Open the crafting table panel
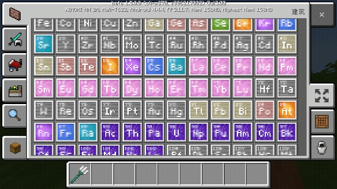The height and width of the screenshot is (189, 337). coord(322,122)
